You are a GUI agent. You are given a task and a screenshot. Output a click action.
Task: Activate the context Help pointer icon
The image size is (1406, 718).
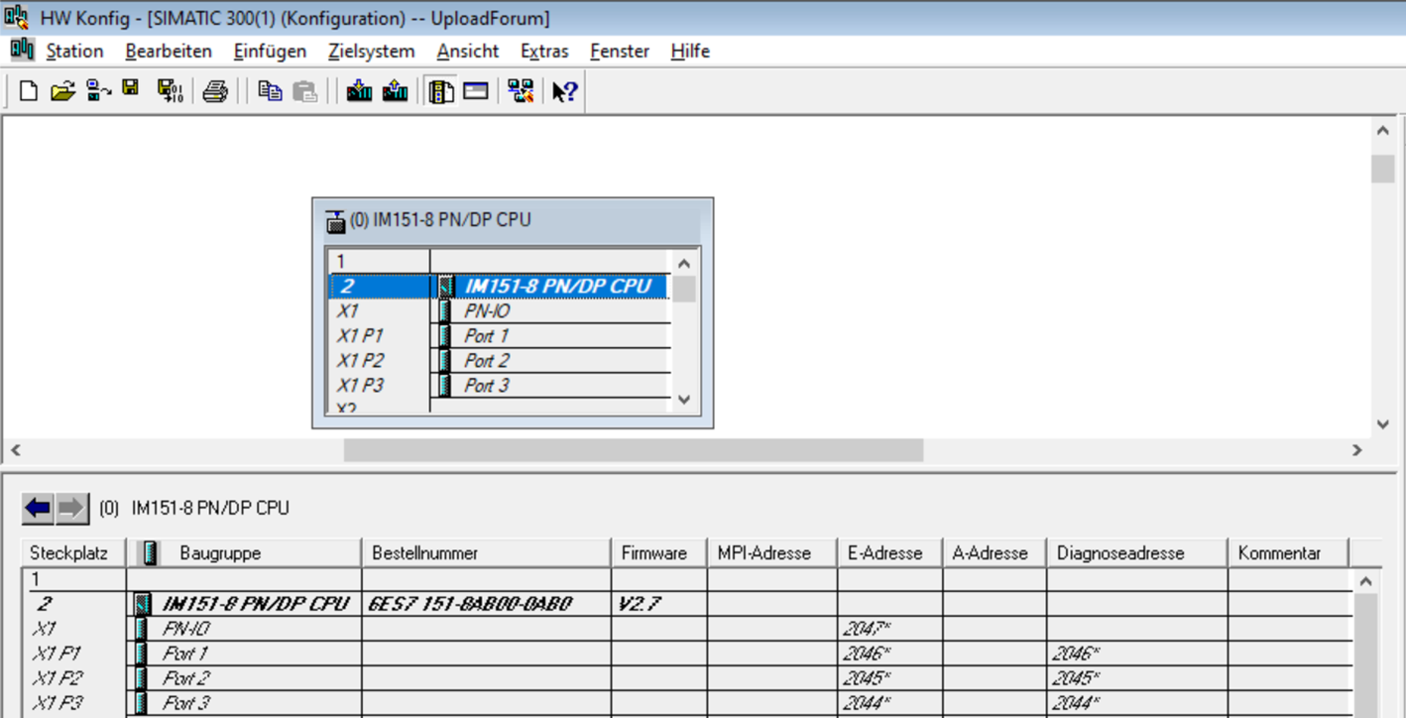(x=565, y=91)
